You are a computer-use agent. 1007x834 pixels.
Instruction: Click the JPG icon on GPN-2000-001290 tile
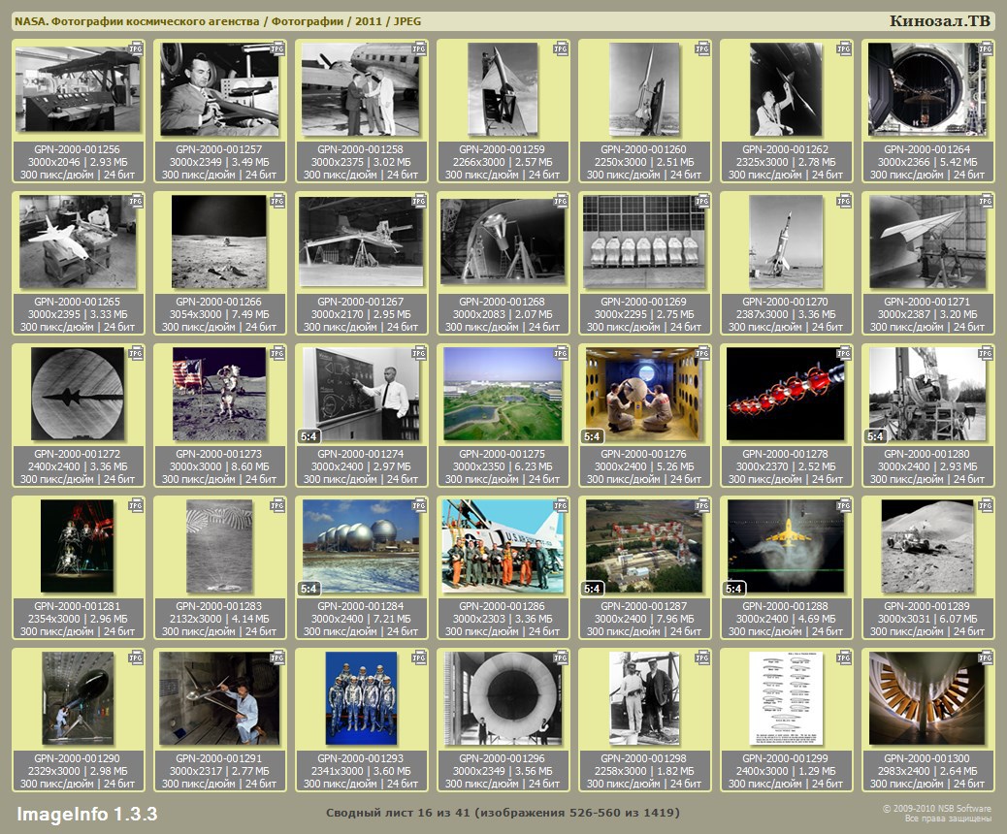tap(136, 657)
